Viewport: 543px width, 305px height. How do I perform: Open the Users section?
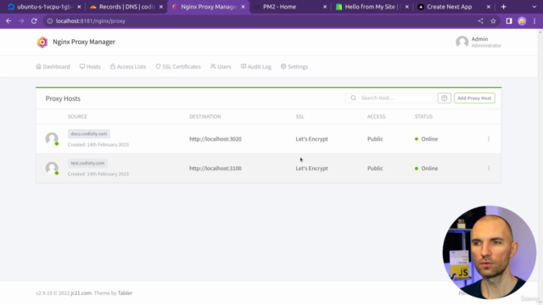click(x=221, y=66)
